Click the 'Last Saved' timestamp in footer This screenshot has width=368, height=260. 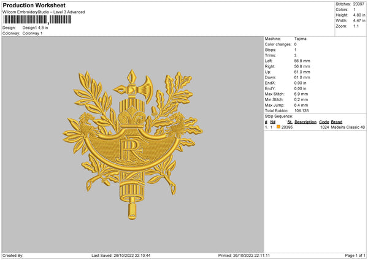pyautogui.click(x=121, y=256)
